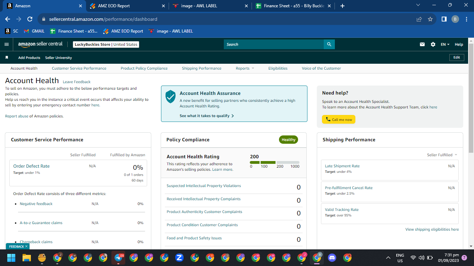Click the magnifier search button

point(329,44)
